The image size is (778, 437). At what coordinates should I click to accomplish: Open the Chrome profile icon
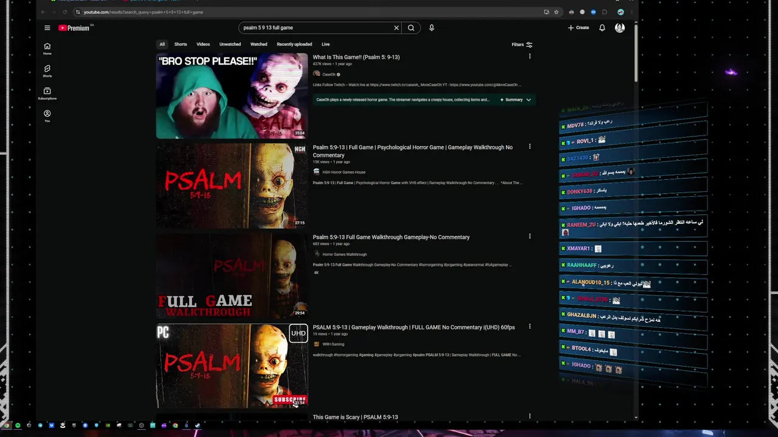621,12
